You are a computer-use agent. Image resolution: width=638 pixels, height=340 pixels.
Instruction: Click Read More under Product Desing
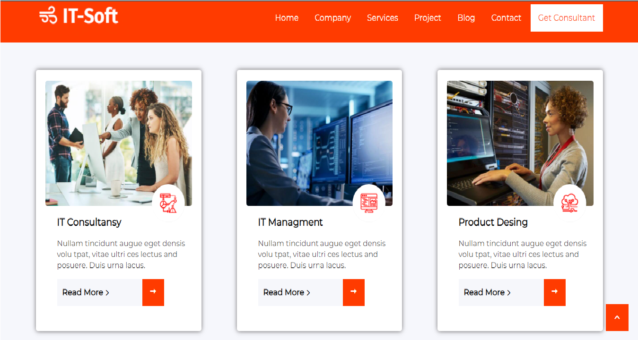[x=487, y=292]
